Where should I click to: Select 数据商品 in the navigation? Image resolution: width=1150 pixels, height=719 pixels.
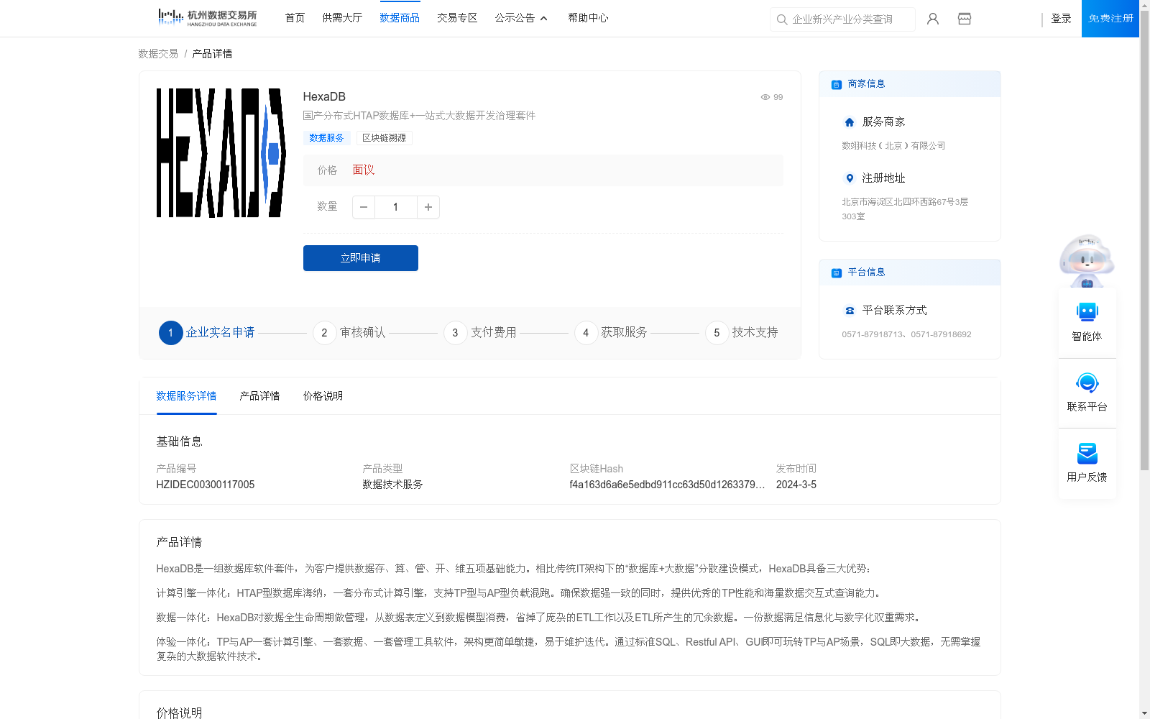pos(400,18)
